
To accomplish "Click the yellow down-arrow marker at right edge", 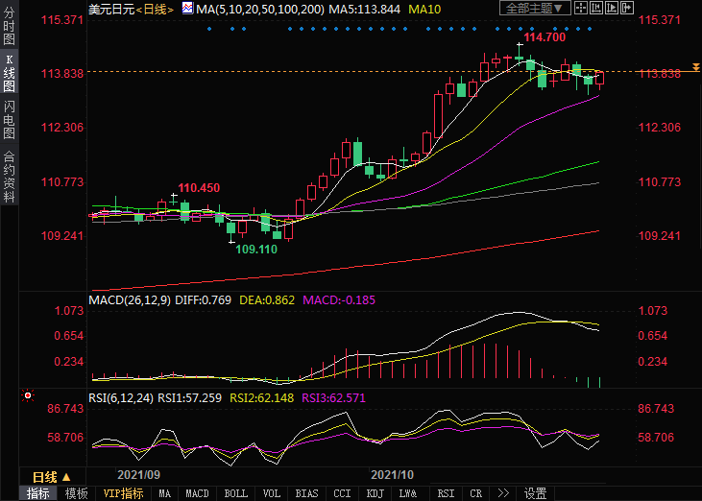I will (x=695, y=71).
